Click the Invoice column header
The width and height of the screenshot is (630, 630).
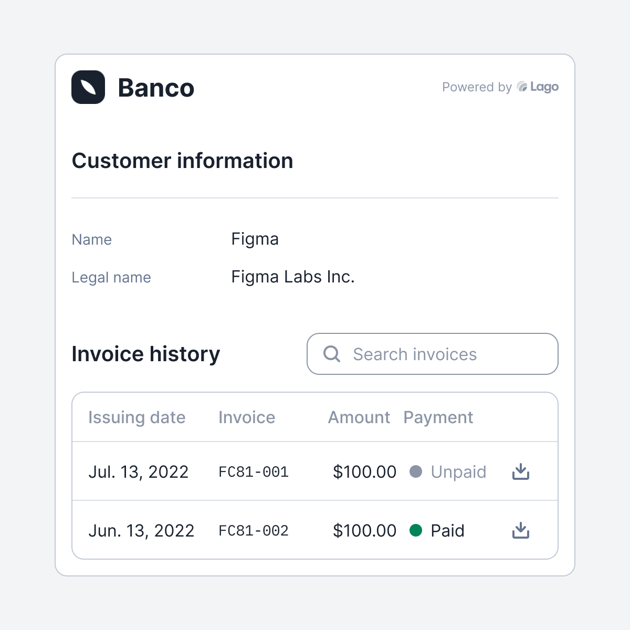tap(247, 417)
